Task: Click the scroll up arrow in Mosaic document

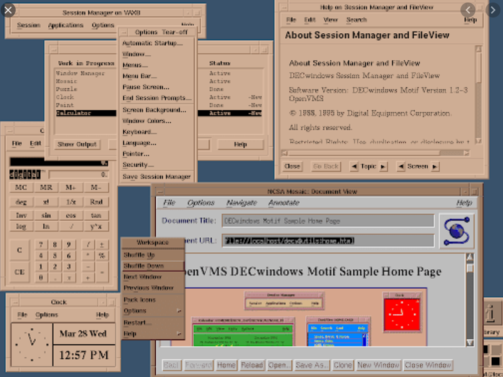Action: coord(470,257)
